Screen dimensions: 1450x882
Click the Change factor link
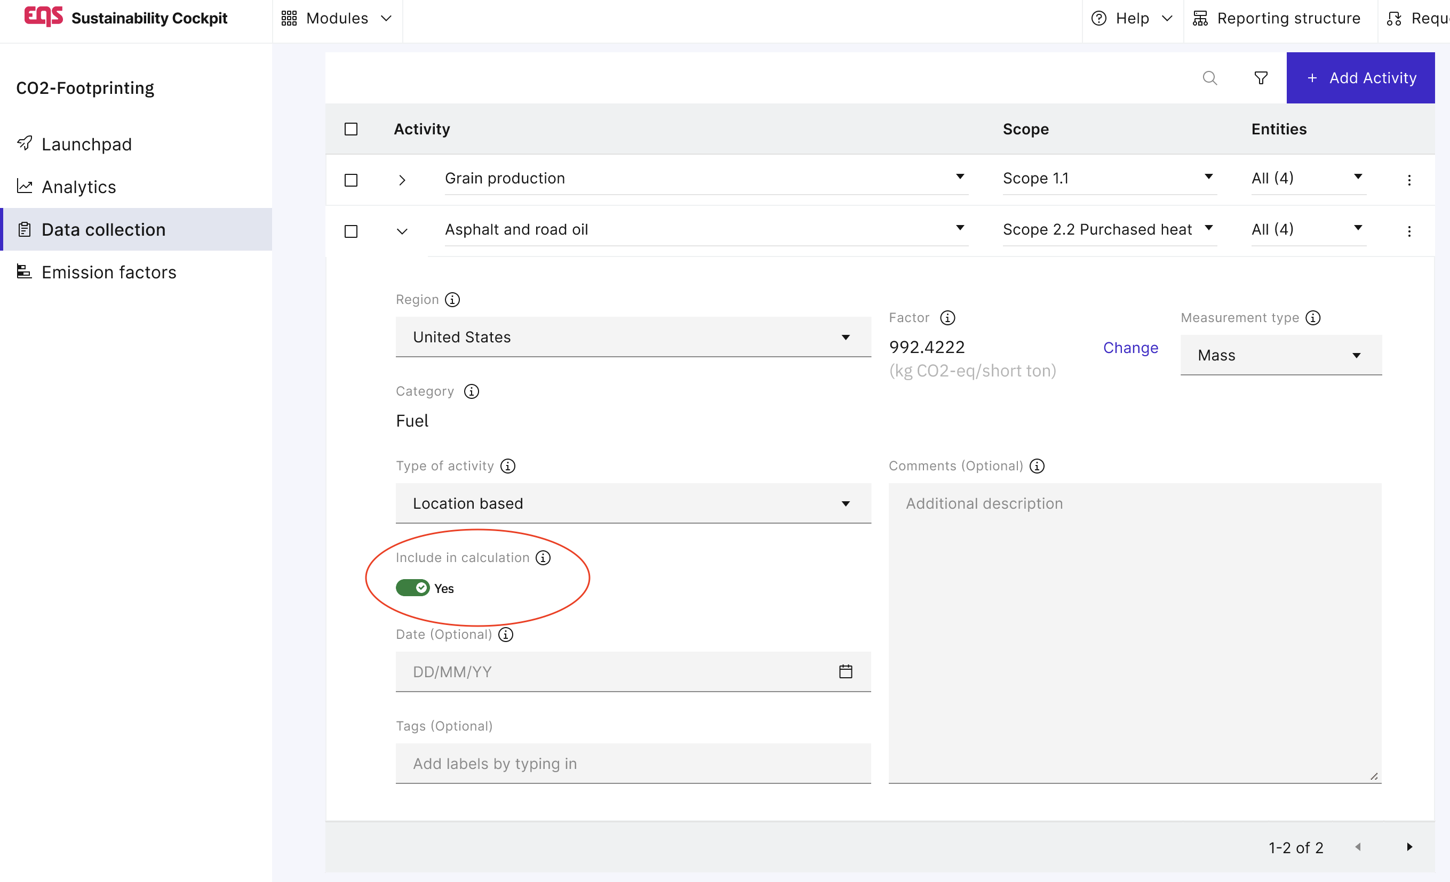pos(1130,348)
